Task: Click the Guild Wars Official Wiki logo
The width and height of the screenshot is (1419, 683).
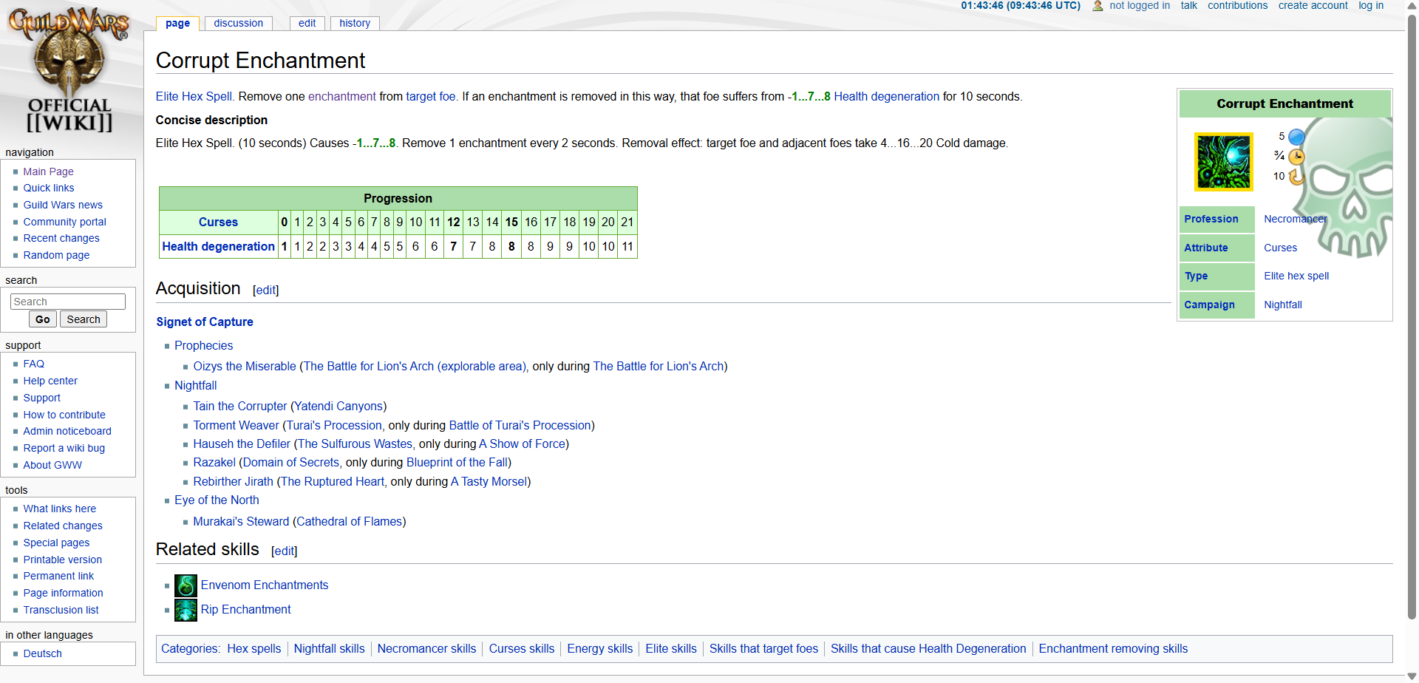Action: pos(69,70)
